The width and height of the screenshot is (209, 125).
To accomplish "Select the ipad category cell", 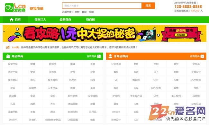I will [93, 88].
